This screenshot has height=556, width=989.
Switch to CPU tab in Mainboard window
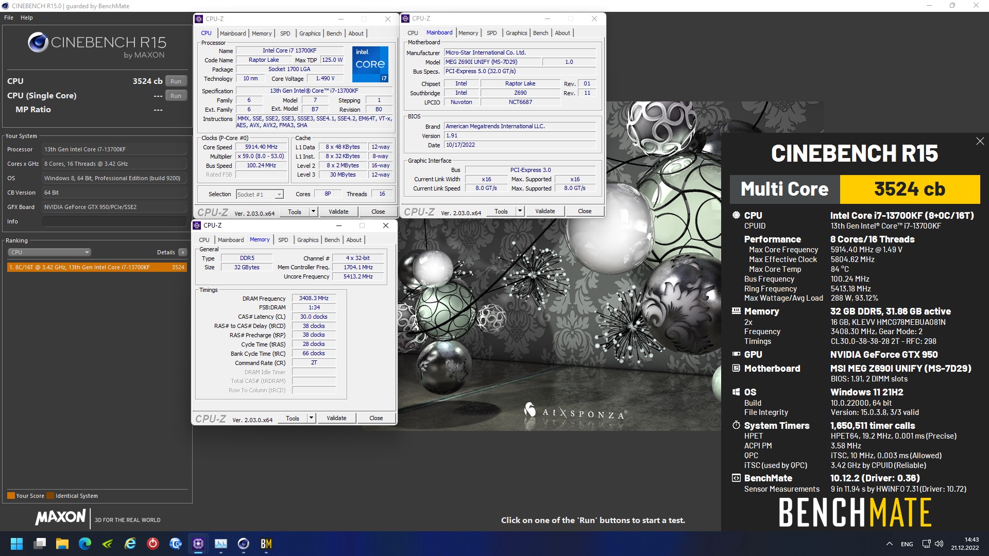pyautogui.click(x=413, y=33)
